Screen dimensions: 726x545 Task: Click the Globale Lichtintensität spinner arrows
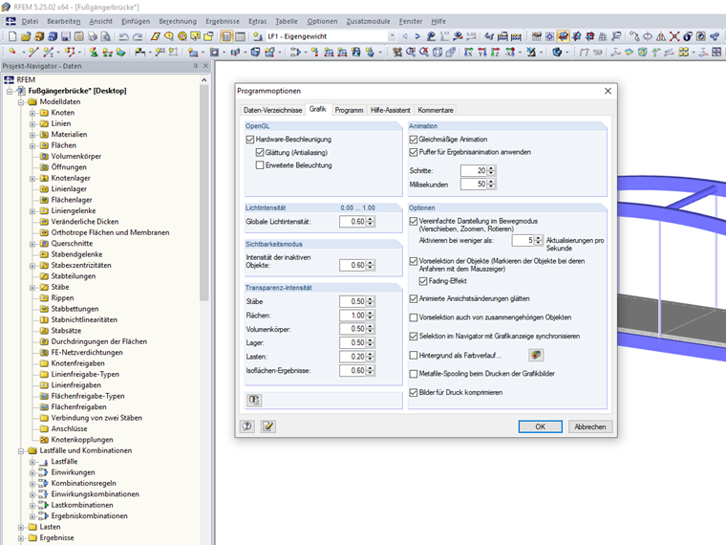coord(370,222)
